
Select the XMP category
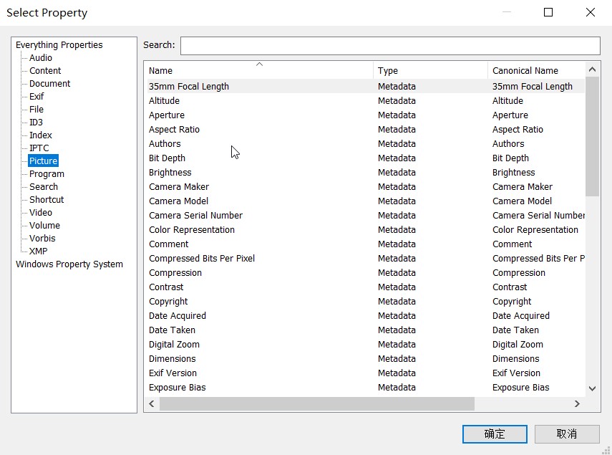pos(39,252)
